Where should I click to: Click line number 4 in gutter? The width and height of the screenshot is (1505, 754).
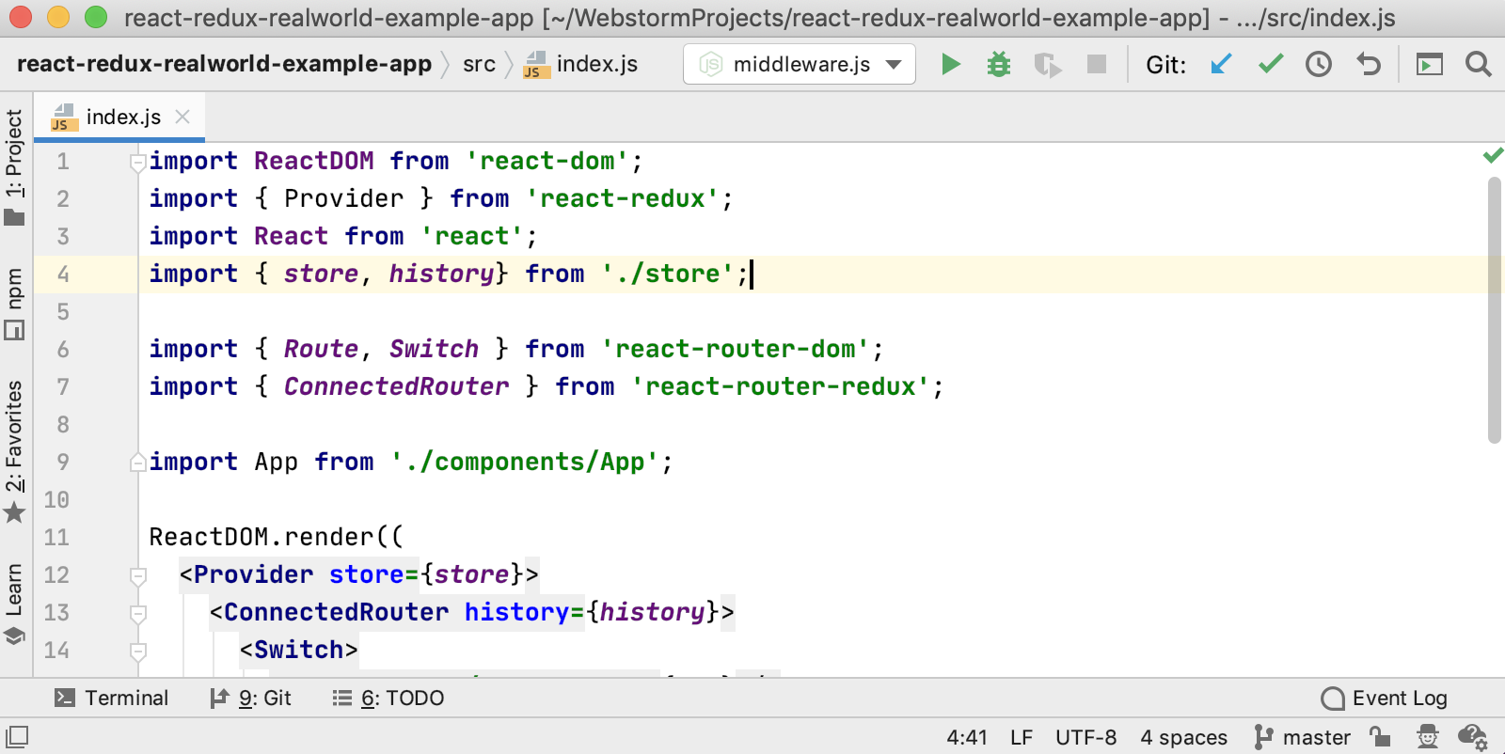click(x=63, y=274)
